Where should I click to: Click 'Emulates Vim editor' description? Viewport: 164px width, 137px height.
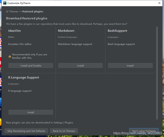point(20,44)
